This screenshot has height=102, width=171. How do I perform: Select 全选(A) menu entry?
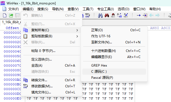(x=52, y=66)
